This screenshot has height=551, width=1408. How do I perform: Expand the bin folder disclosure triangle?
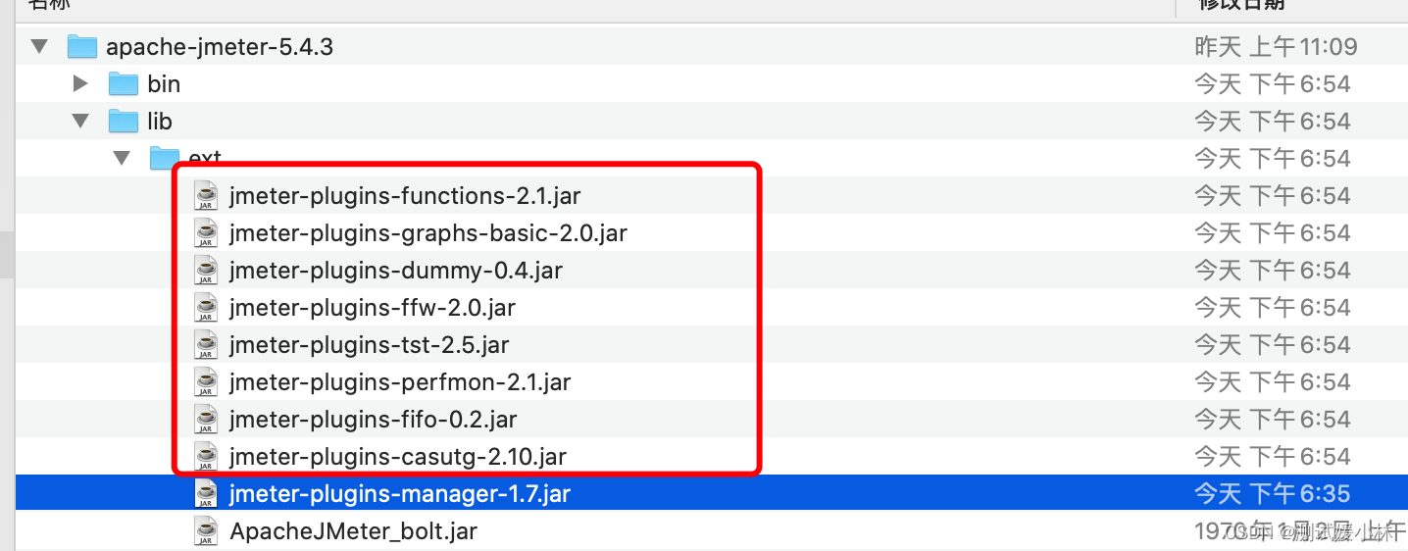[x=81, y=83]
